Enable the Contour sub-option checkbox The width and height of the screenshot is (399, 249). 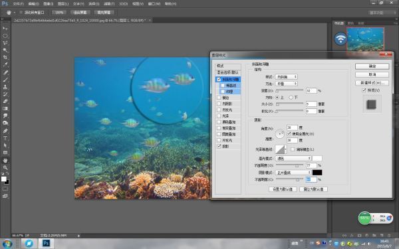223,86
